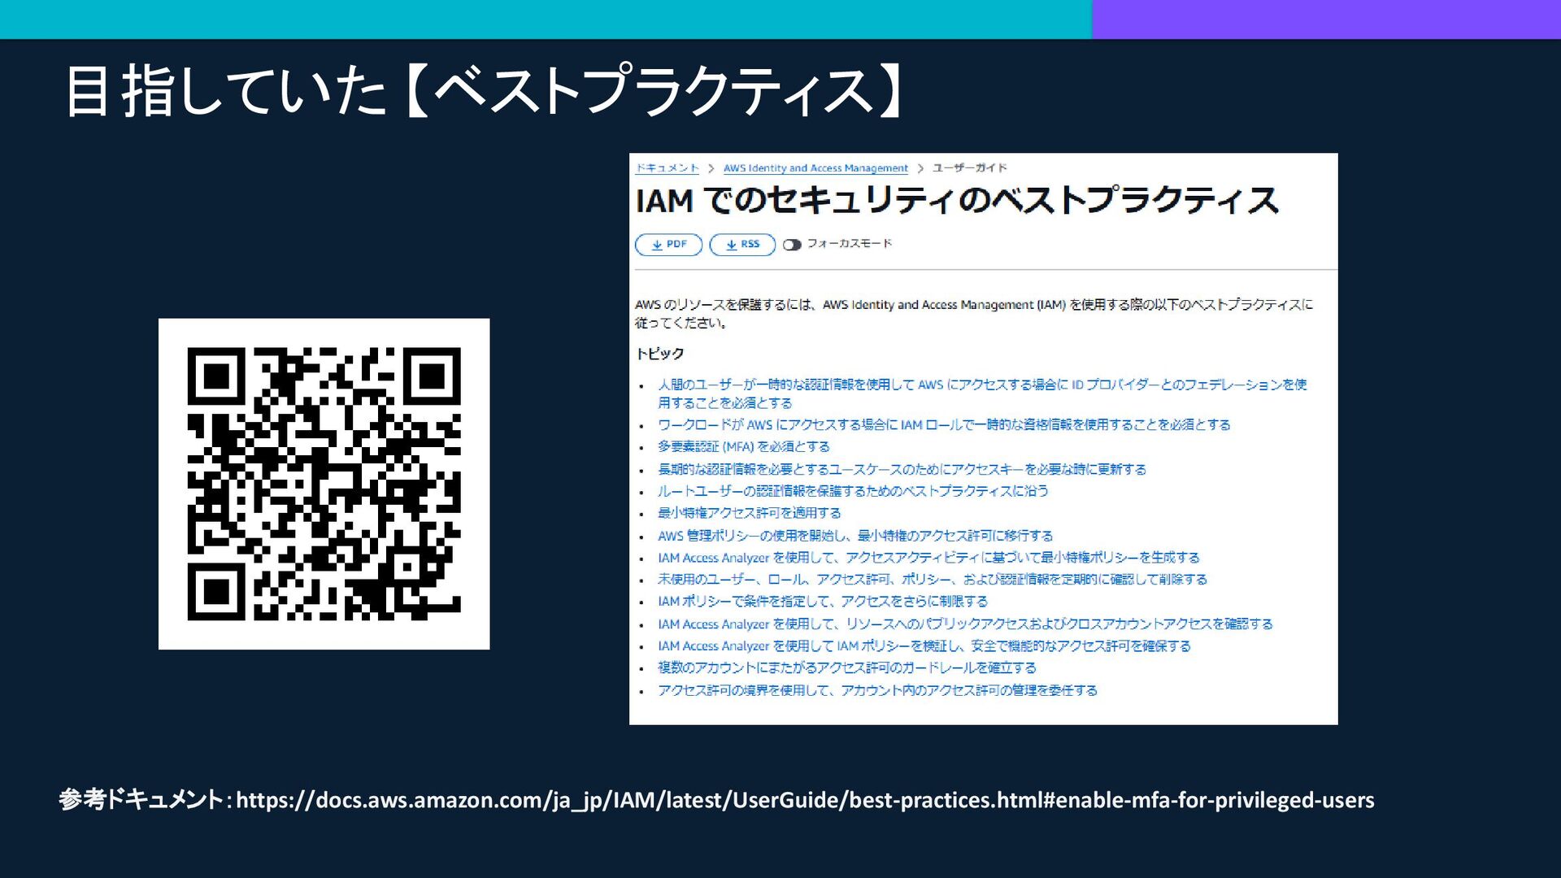Open link about アクセスキーを必要な時に更新する
Viewport: 1561px width, 878px height.
point(902,470)
